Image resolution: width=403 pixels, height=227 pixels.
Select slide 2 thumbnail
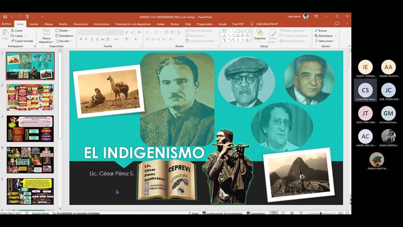(x=30, y=97)
